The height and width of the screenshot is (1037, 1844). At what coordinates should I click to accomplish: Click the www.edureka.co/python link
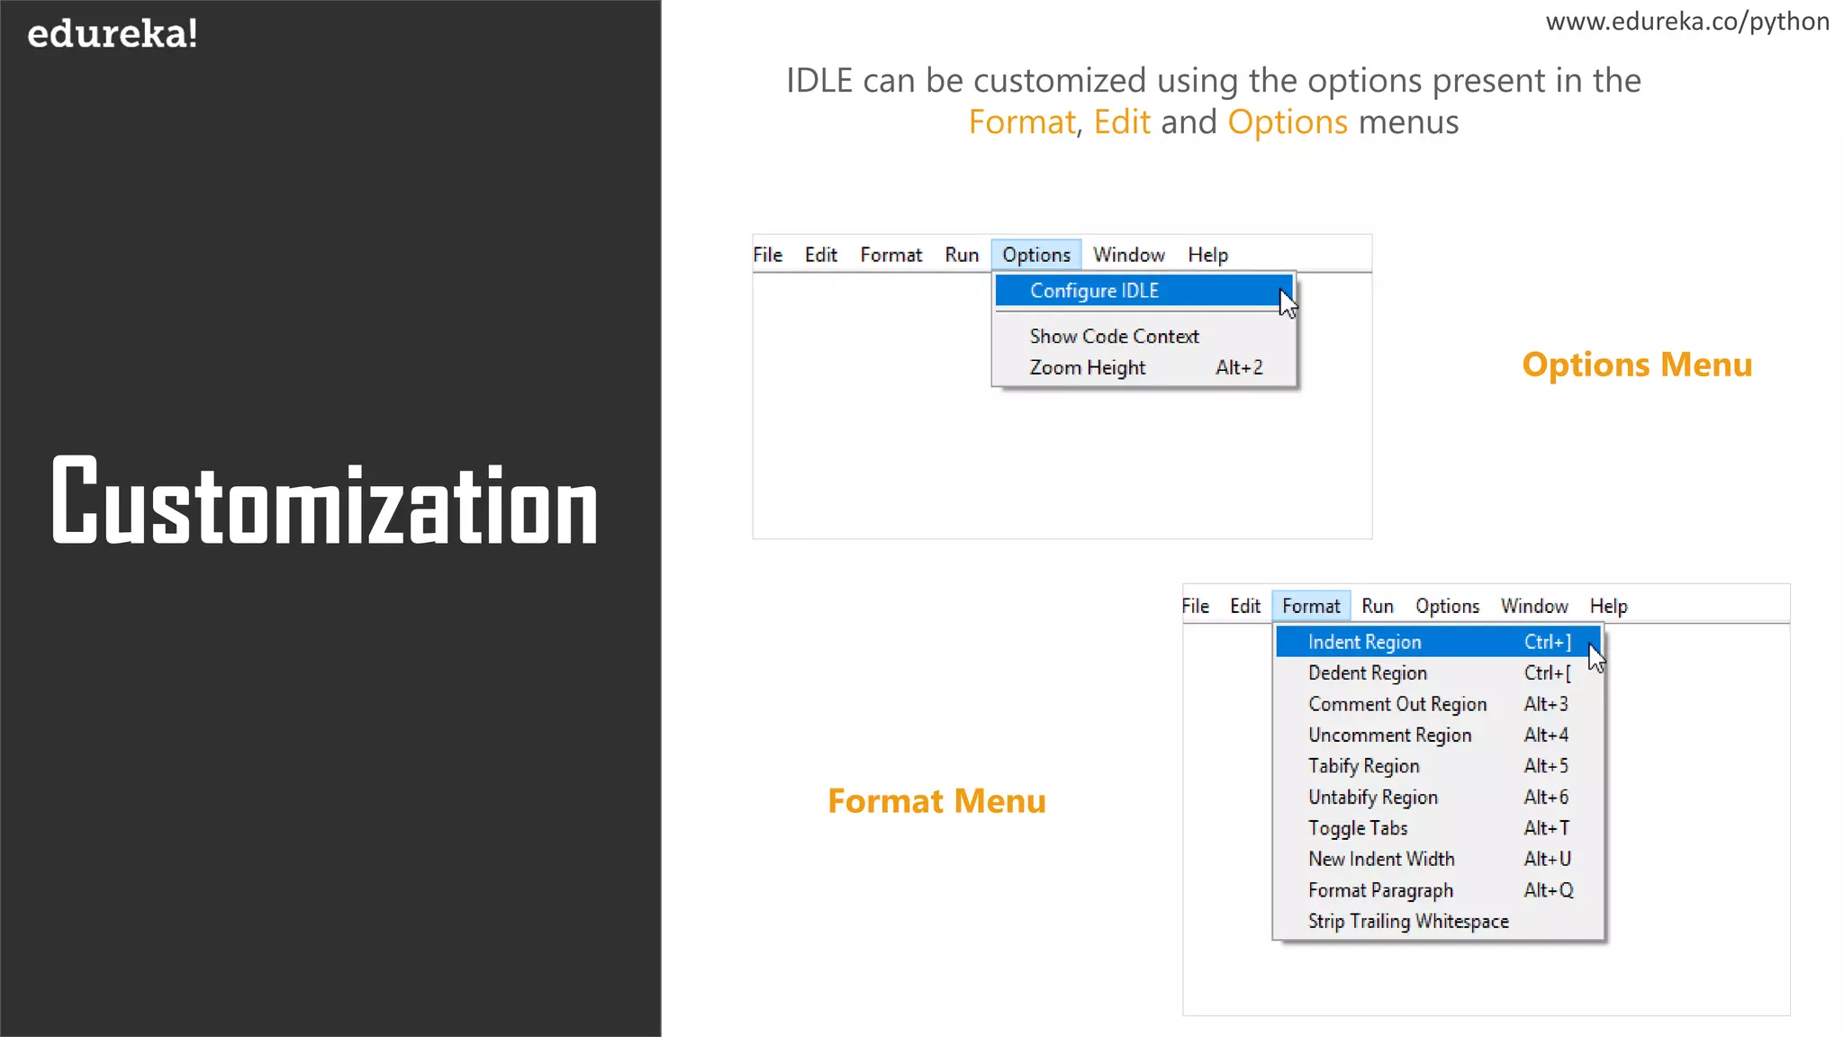(1687, 22)
